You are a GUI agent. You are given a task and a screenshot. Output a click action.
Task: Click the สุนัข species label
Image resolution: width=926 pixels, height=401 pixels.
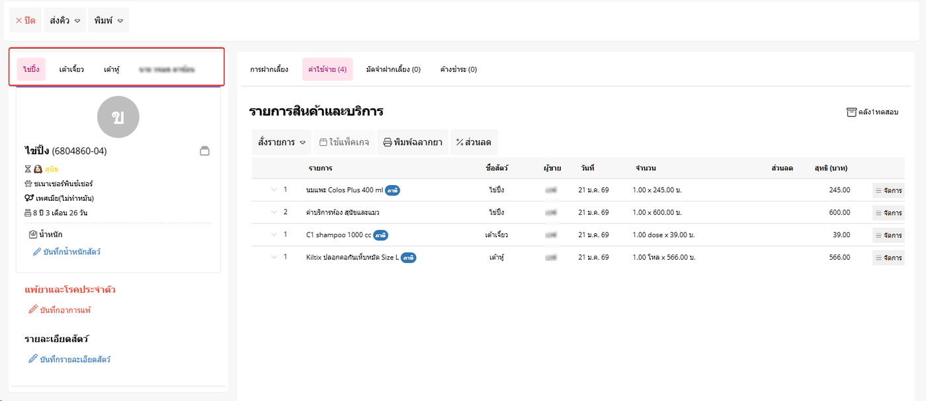(52, 169)
